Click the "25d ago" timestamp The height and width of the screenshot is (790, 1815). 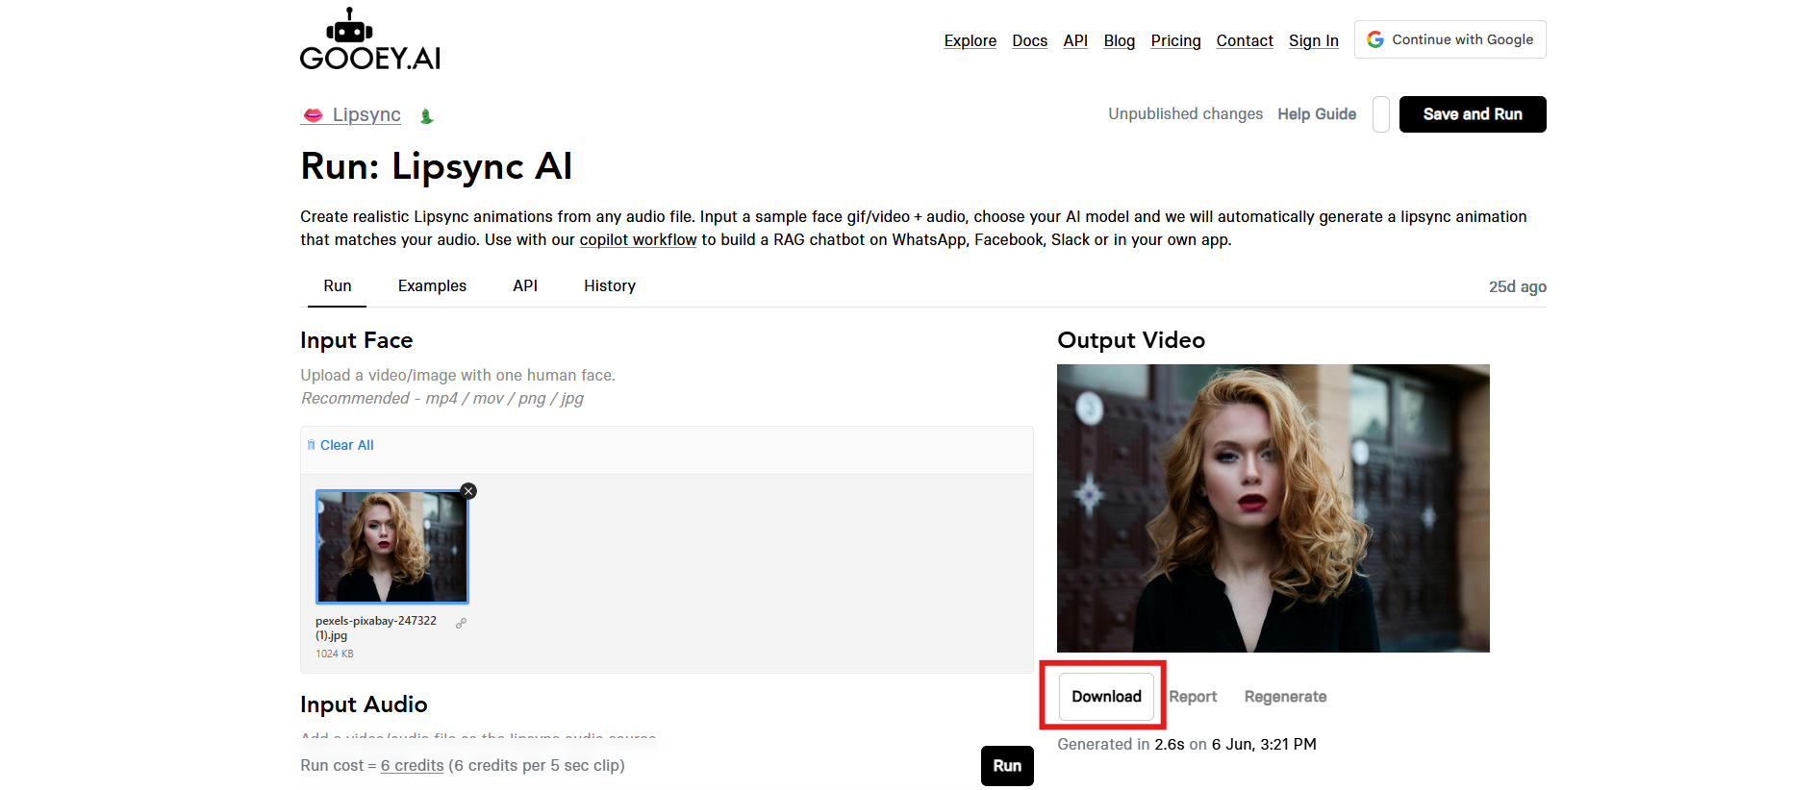[1518, 286]
